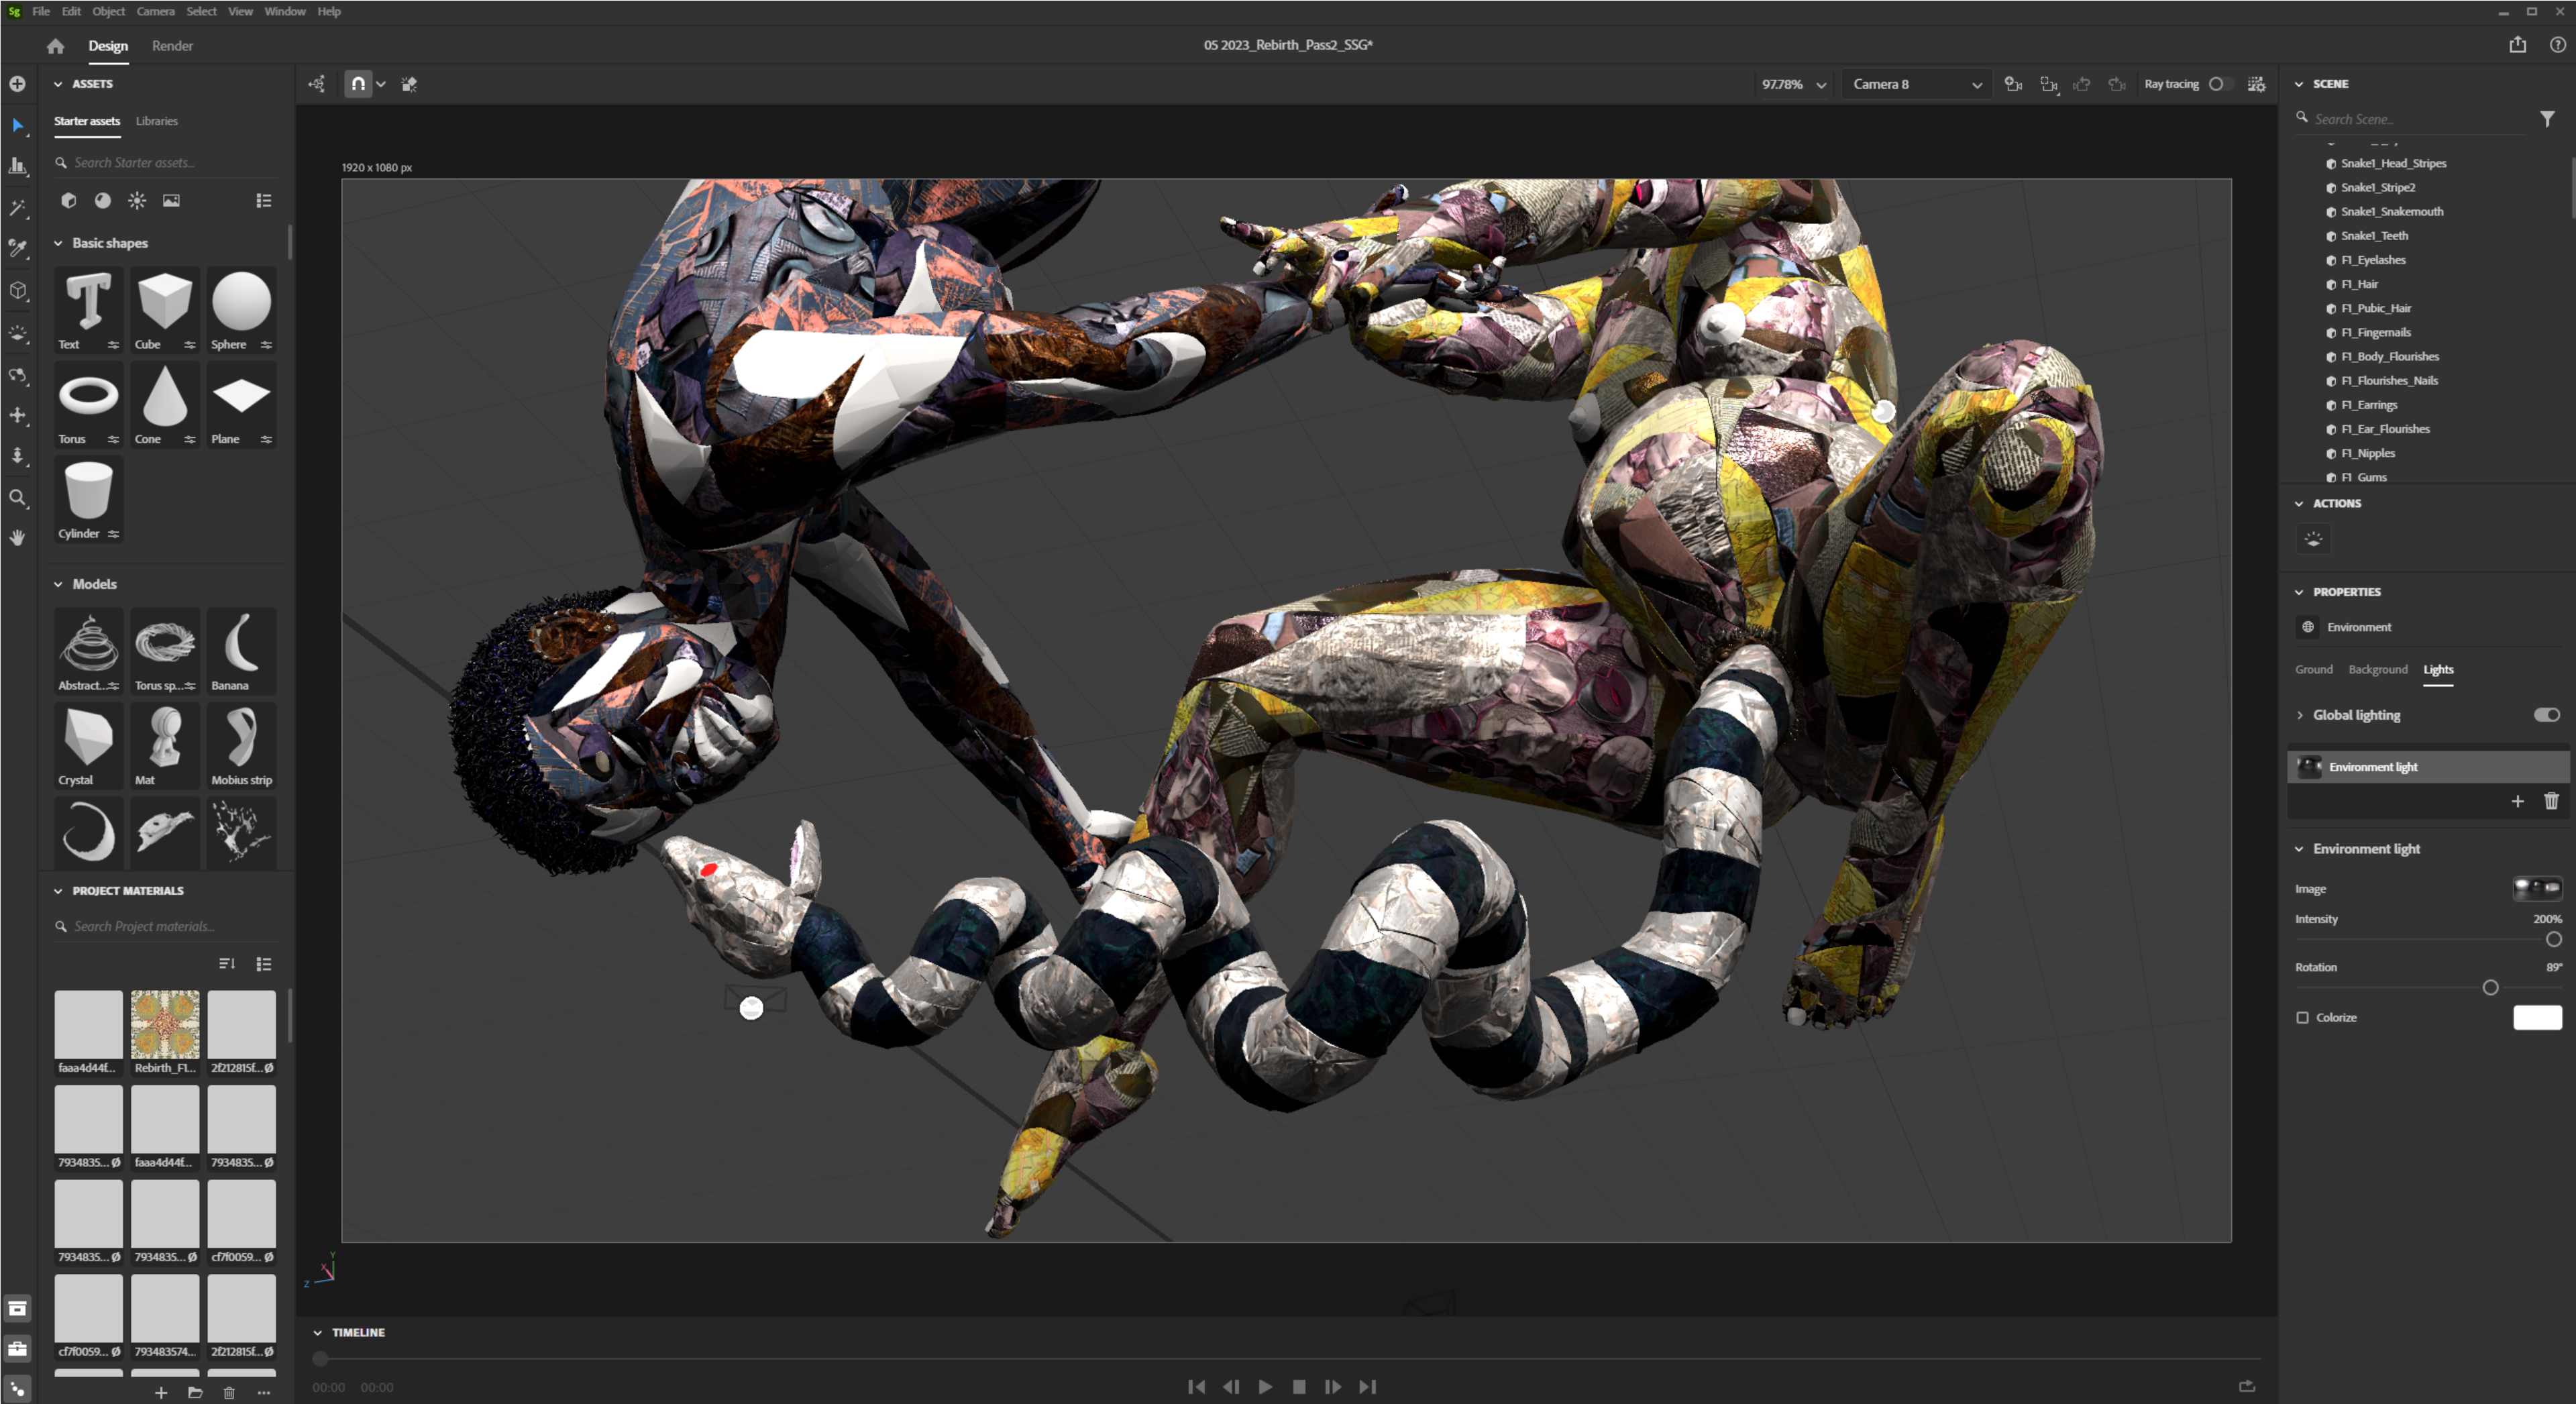The width and height of the screenshot is (2576, 1404).
Task: Enable the Colorize checkbox
Action: [2302, 1017]
